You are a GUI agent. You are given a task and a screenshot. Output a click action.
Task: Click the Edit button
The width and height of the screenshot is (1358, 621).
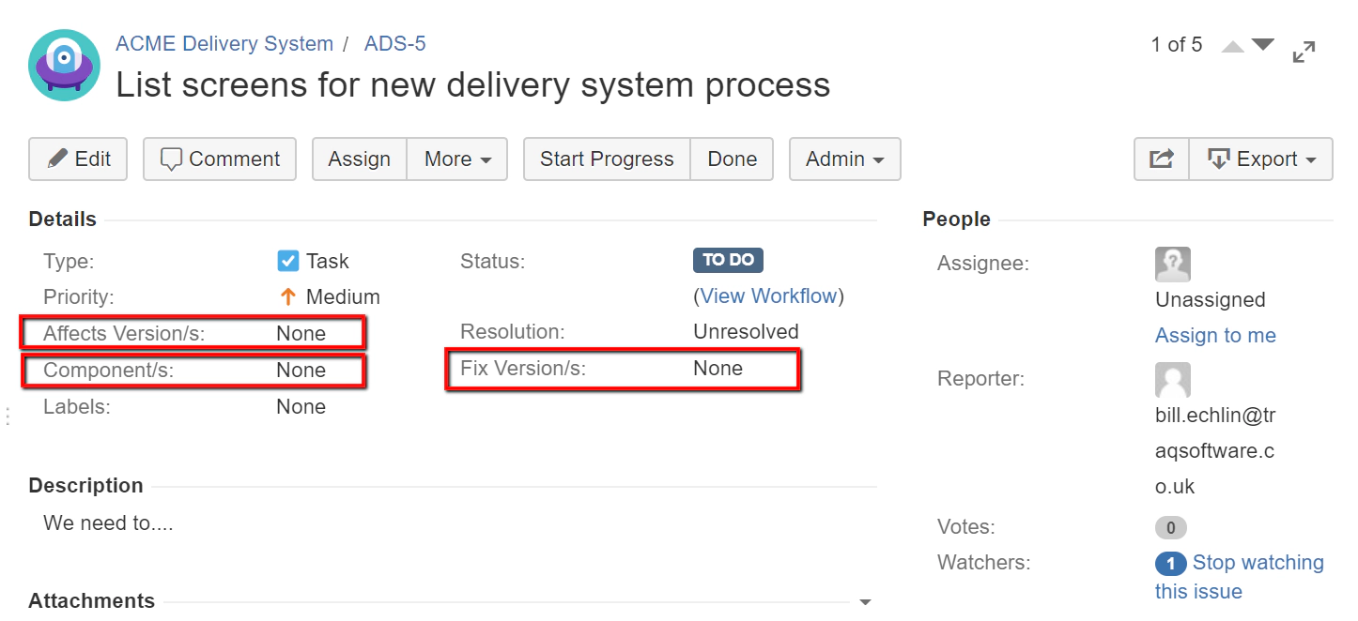pos(79,159)
